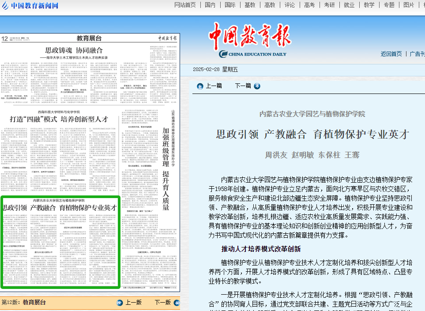Image resolution: width=425 pixels, height=311 pixels.
Task: Open the 国际 news section
Action: click(230, 5)
